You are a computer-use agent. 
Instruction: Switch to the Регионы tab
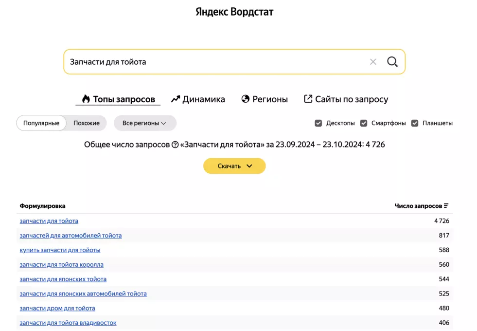click(x=265, y=99)
